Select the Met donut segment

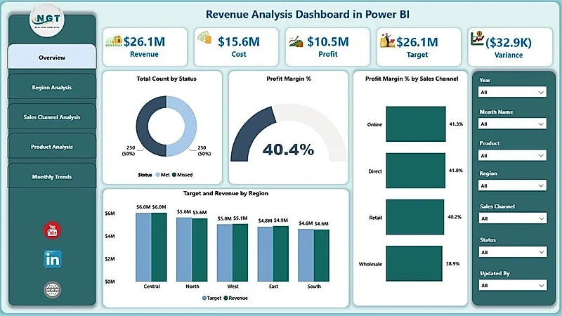(190, 126)
